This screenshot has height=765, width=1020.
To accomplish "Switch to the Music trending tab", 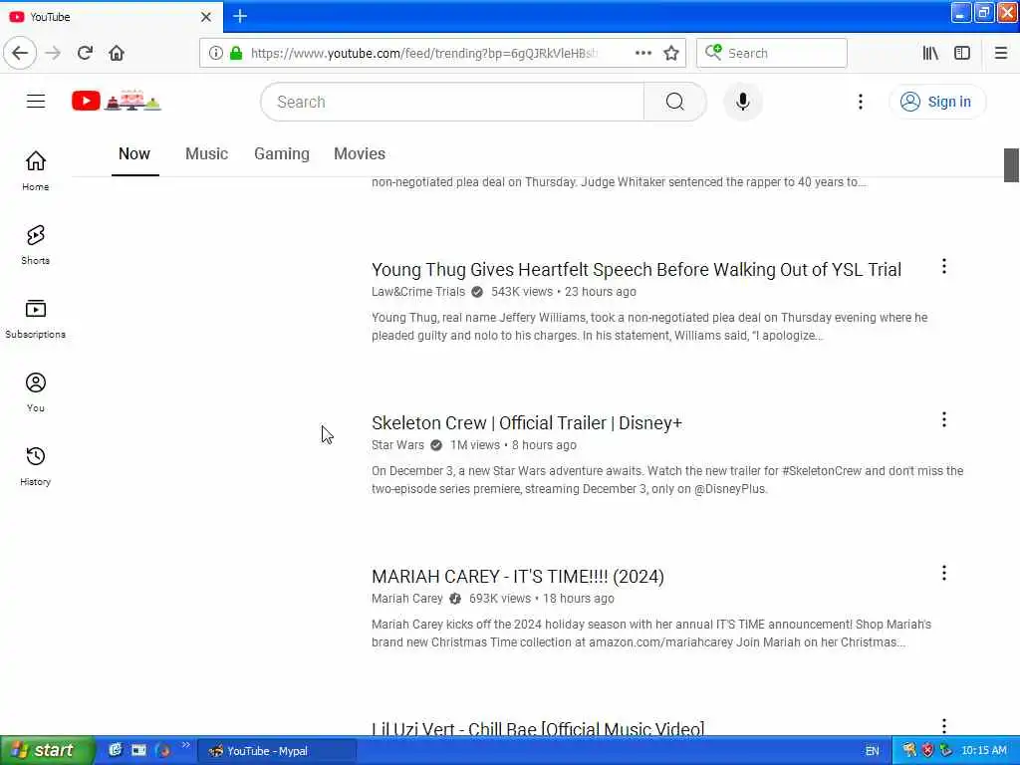I will click(x=207, y=154).
